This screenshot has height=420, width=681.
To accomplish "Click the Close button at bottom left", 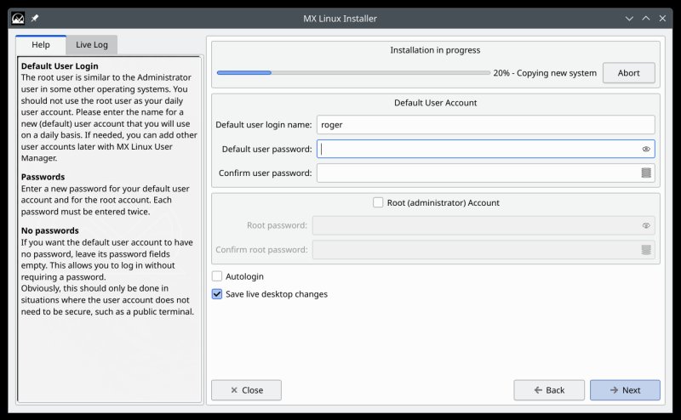I will [x=246, y=390].
